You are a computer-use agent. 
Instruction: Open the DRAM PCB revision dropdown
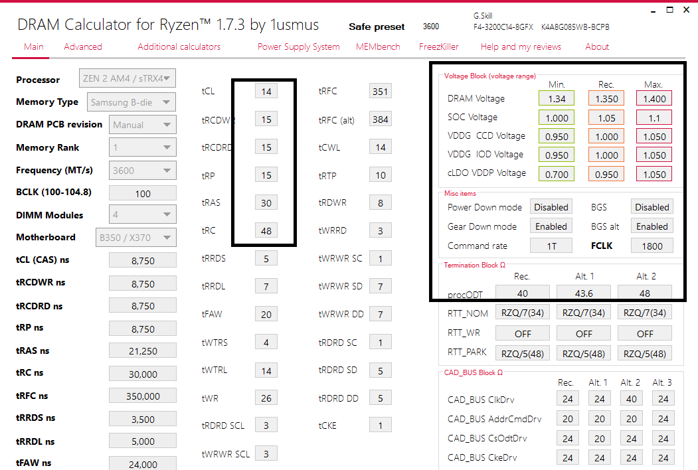(x=142, y=125)
